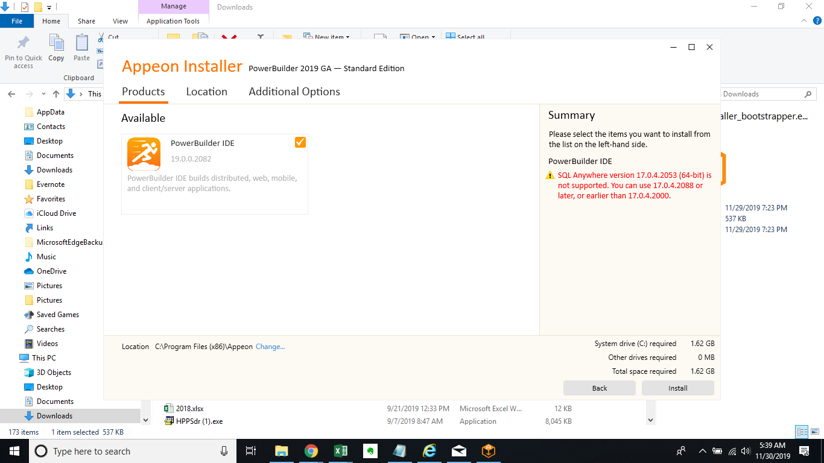Click the Back button

(599, 388)
